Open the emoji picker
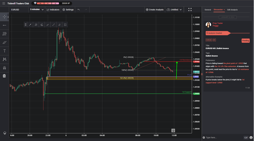This screenshot has width=254, height=141. [x=251, y=138]
